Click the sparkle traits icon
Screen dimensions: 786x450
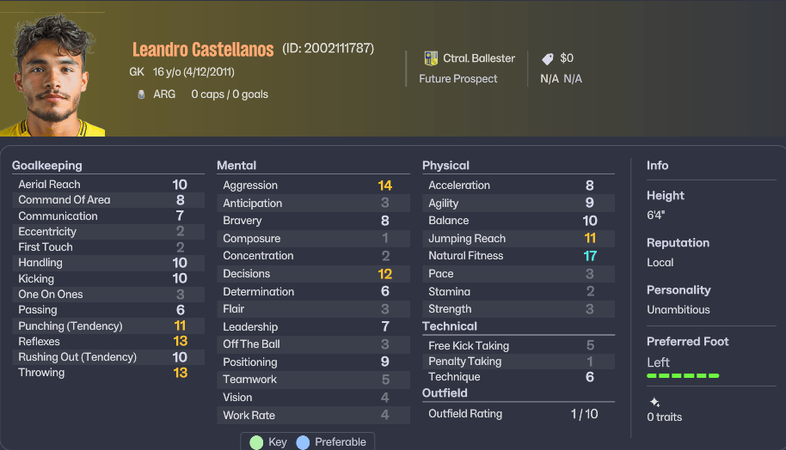pyautogui.click(x=655, y=402)
